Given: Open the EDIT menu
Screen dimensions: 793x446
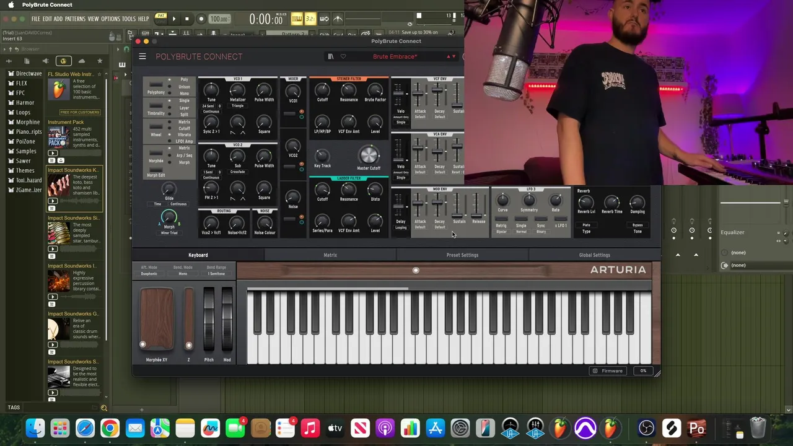Looking at the screenshot, I should pos(47,19).
